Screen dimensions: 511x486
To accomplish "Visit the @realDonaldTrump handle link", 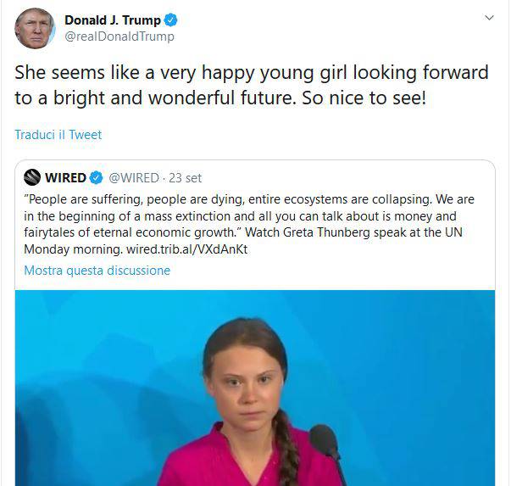I will coord(119,36).
